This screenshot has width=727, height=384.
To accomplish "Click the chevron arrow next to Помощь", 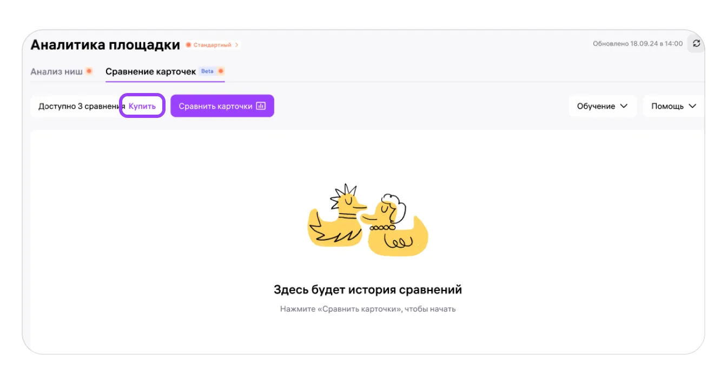I will 692,106.
